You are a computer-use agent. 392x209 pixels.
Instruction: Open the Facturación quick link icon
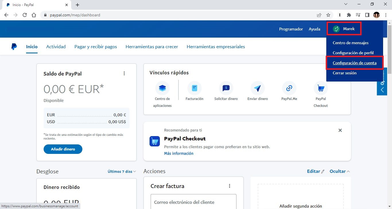coord(195,88)
